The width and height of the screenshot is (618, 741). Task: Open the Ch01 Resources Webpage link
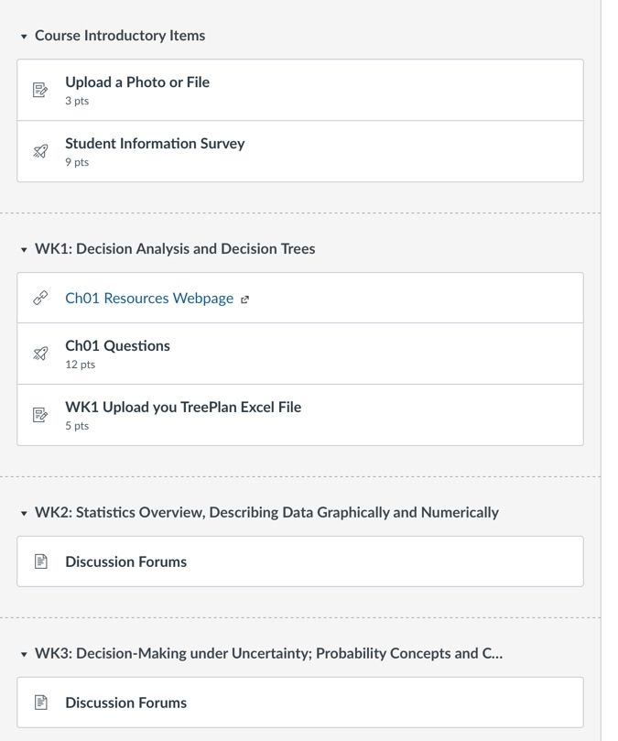149,299
